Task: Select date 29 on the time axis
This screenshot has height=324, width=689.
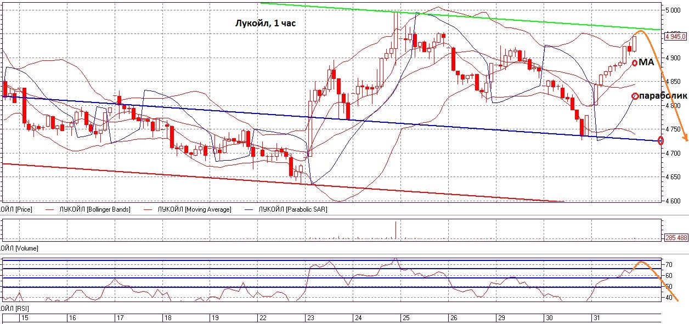Action: tap(501, 318)
